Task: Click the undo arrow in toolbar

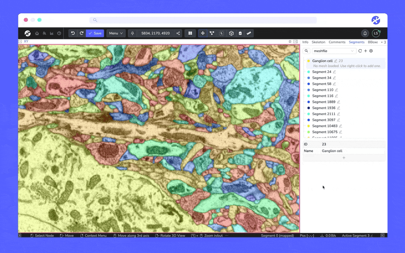Action: 73,33
